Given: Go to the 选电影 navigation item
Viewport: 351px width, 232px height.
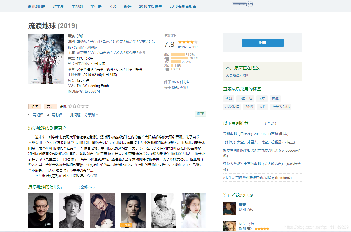Looking at the screenshot, I should [58, 6].
